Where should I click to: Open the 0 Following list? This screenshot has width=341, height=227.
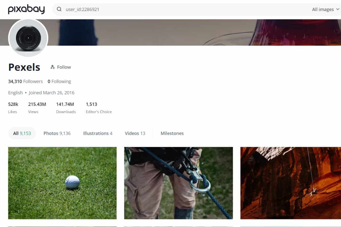59,81
